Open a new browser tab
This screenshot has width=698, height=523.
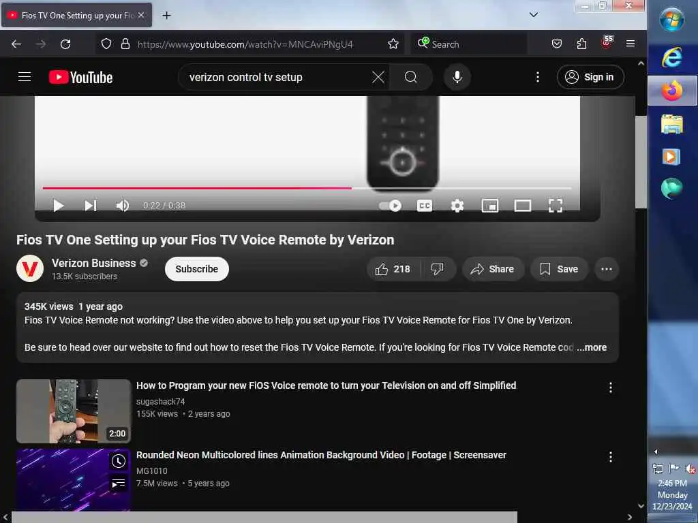(166, 16)
